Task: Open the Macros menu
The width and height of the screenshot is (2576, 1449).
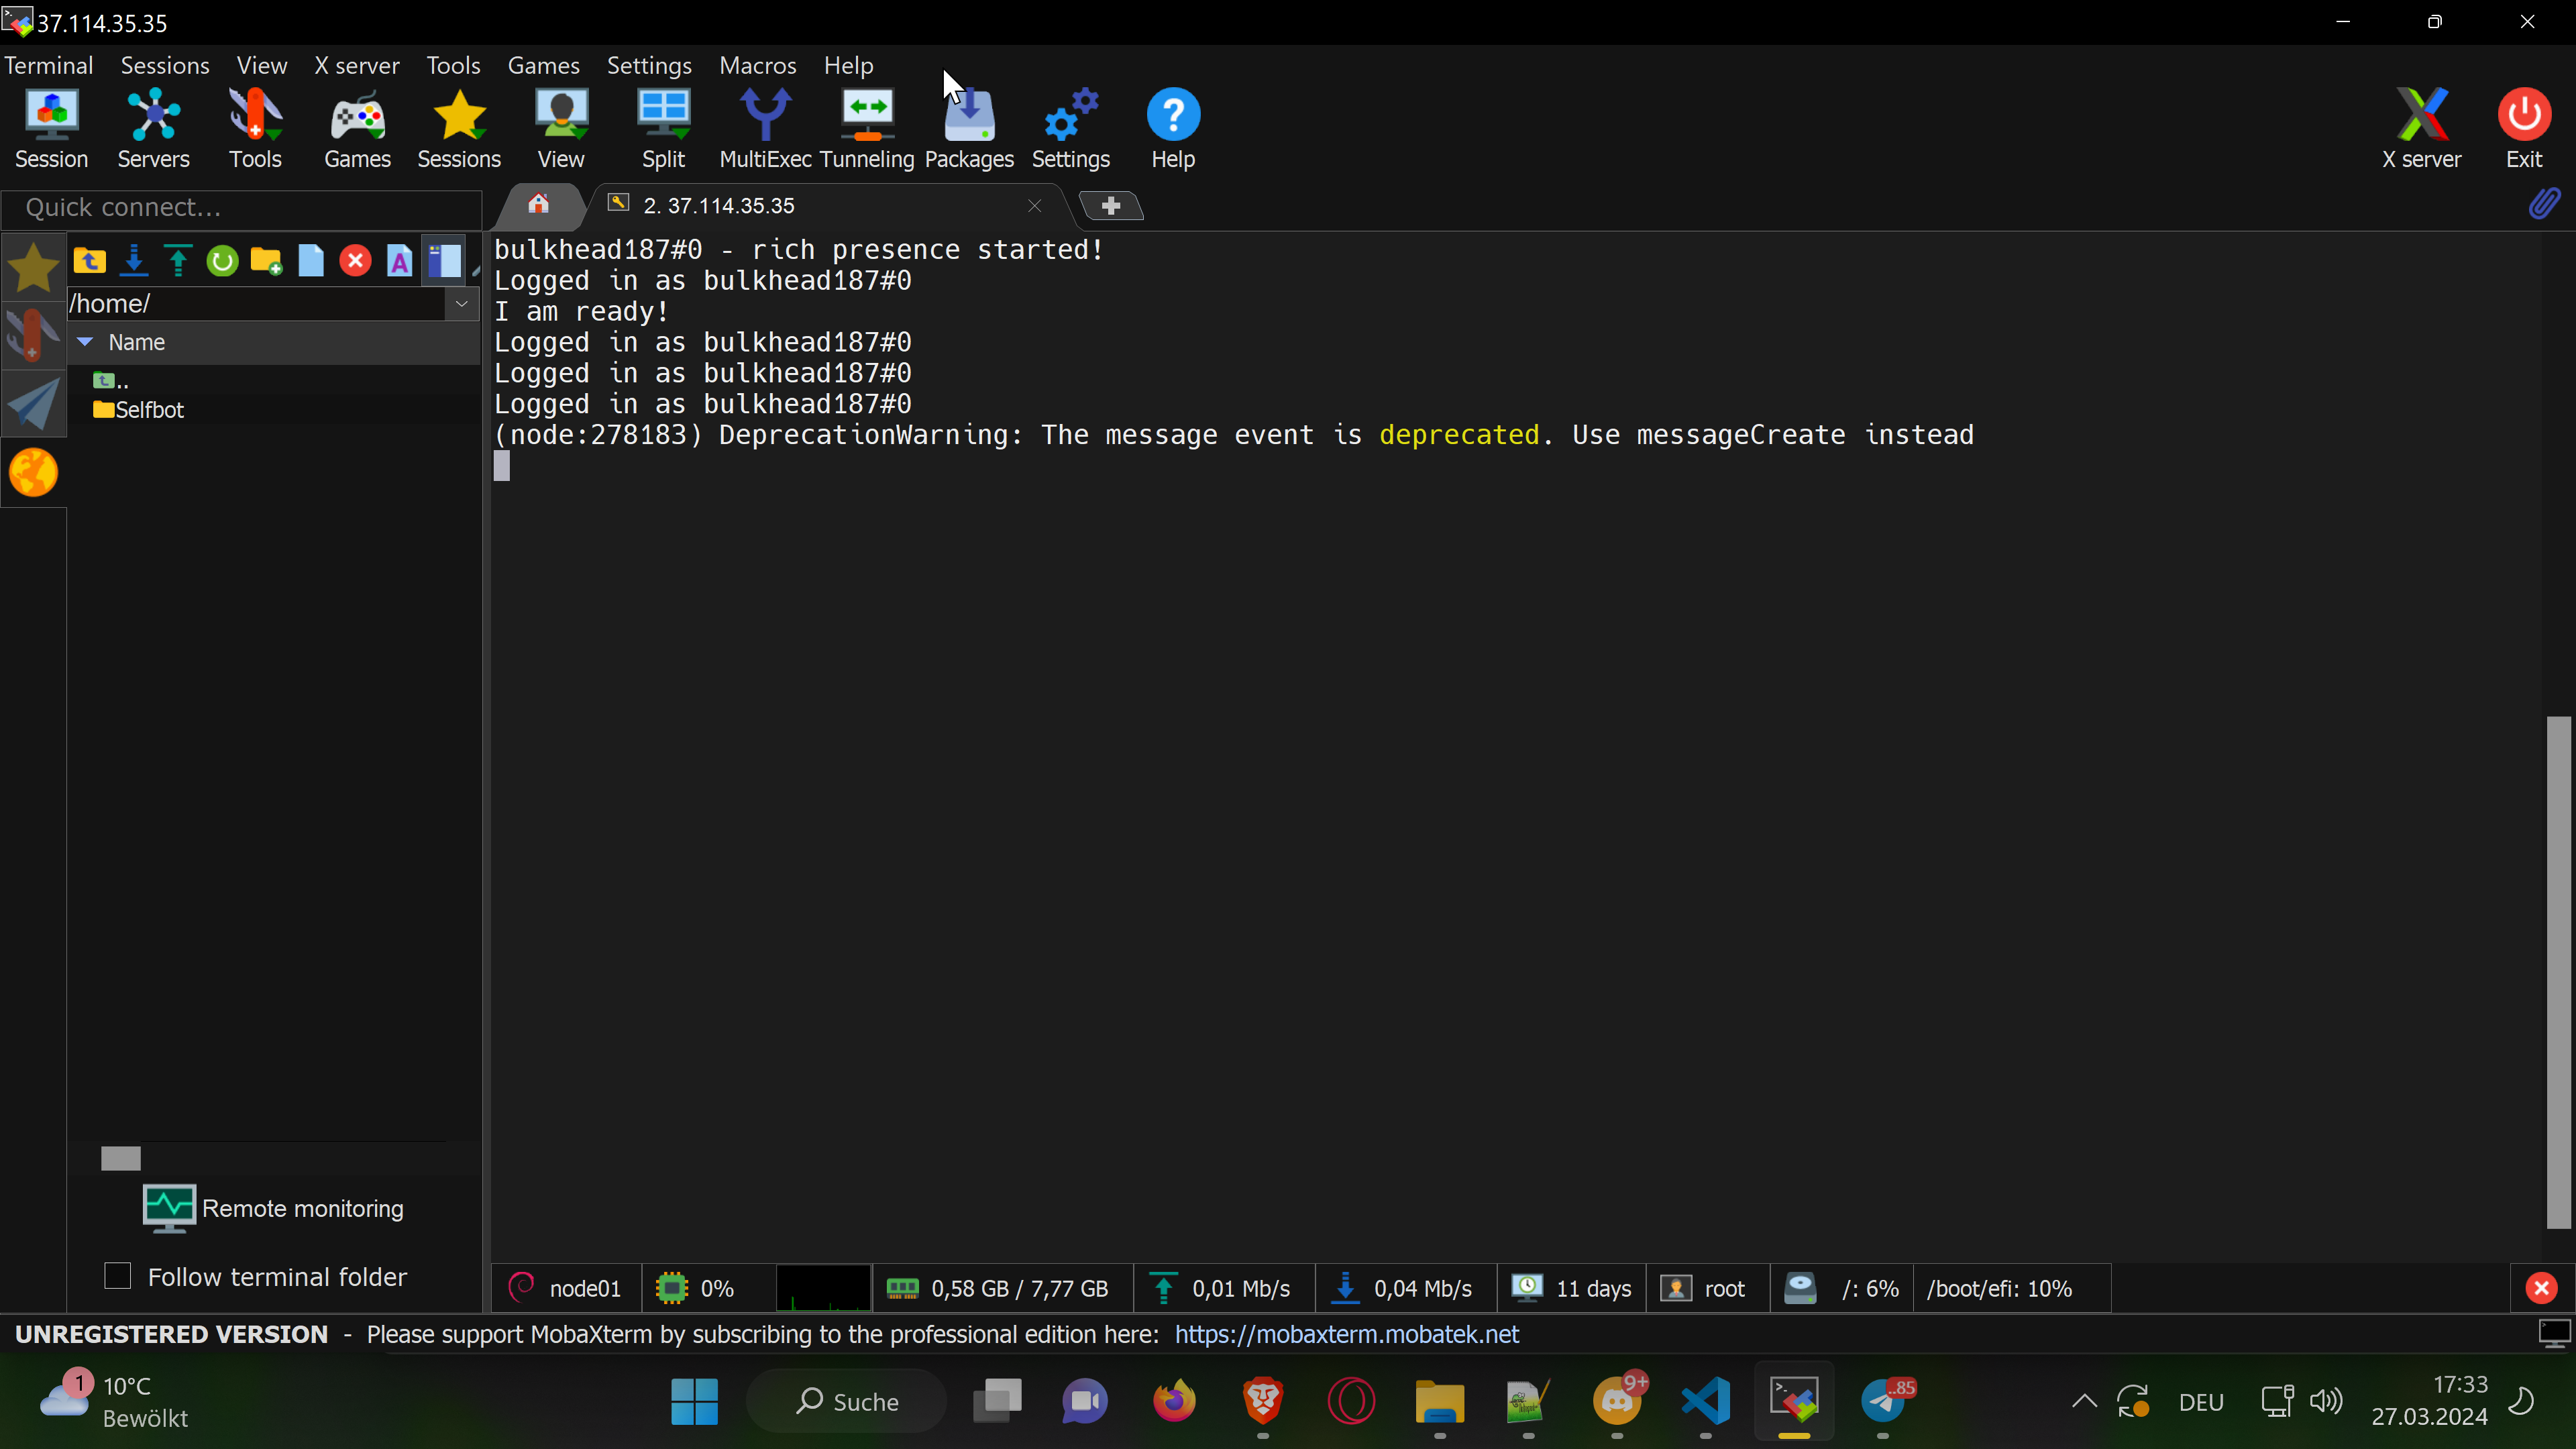Action: click(x=757, y=66)
